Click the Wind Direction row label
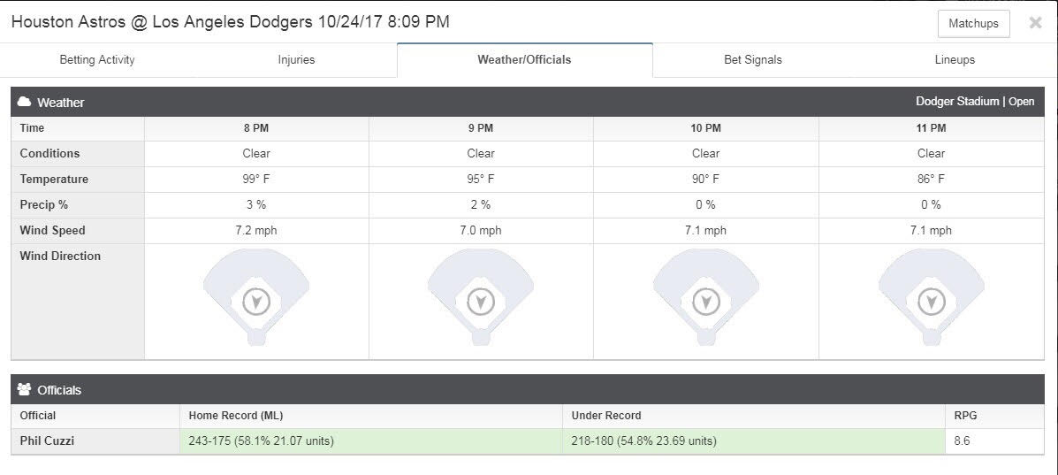Screen dimensions: 1058x475 60,257
